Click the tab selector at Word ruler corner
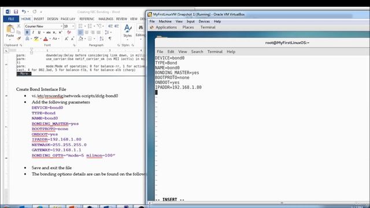 click(x=6, y=50)
